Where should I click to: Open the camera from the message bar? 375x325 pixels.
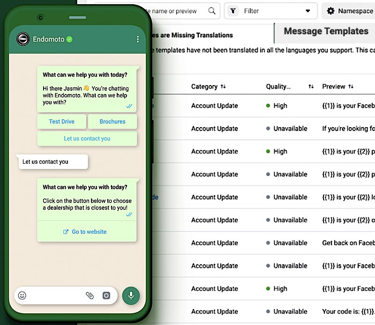point(106,296)
